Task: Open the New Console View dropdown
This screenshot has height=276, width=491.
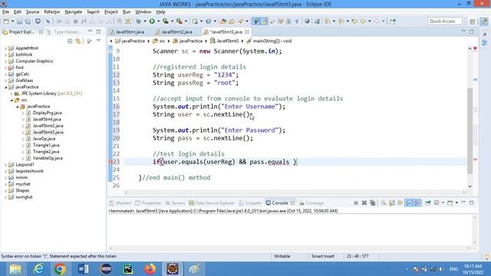Action: (456, 202)
